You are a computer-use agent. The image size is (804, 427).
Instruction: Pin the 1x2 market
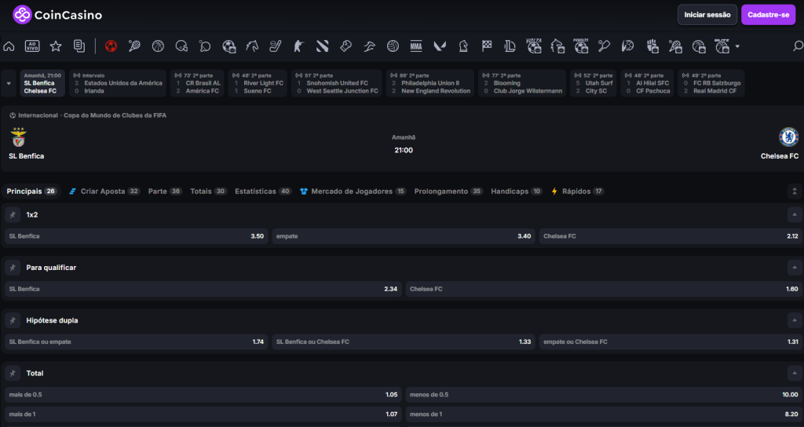pyautogui.click(x=13, y=215)
